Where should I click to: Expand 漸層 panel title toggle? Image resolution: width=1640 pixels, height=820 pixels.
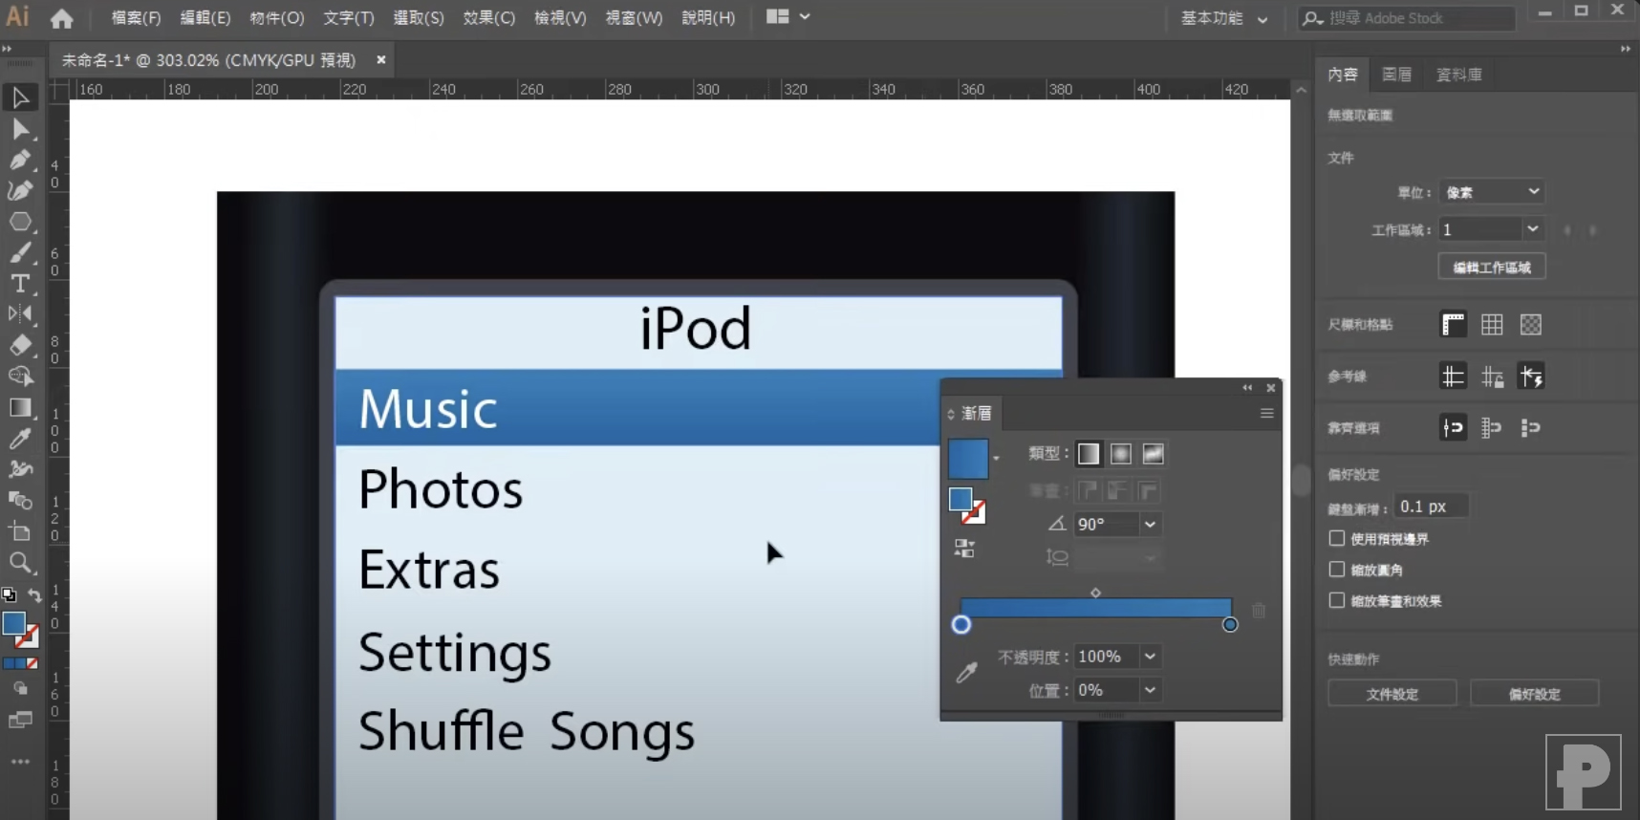click(951, 414)
